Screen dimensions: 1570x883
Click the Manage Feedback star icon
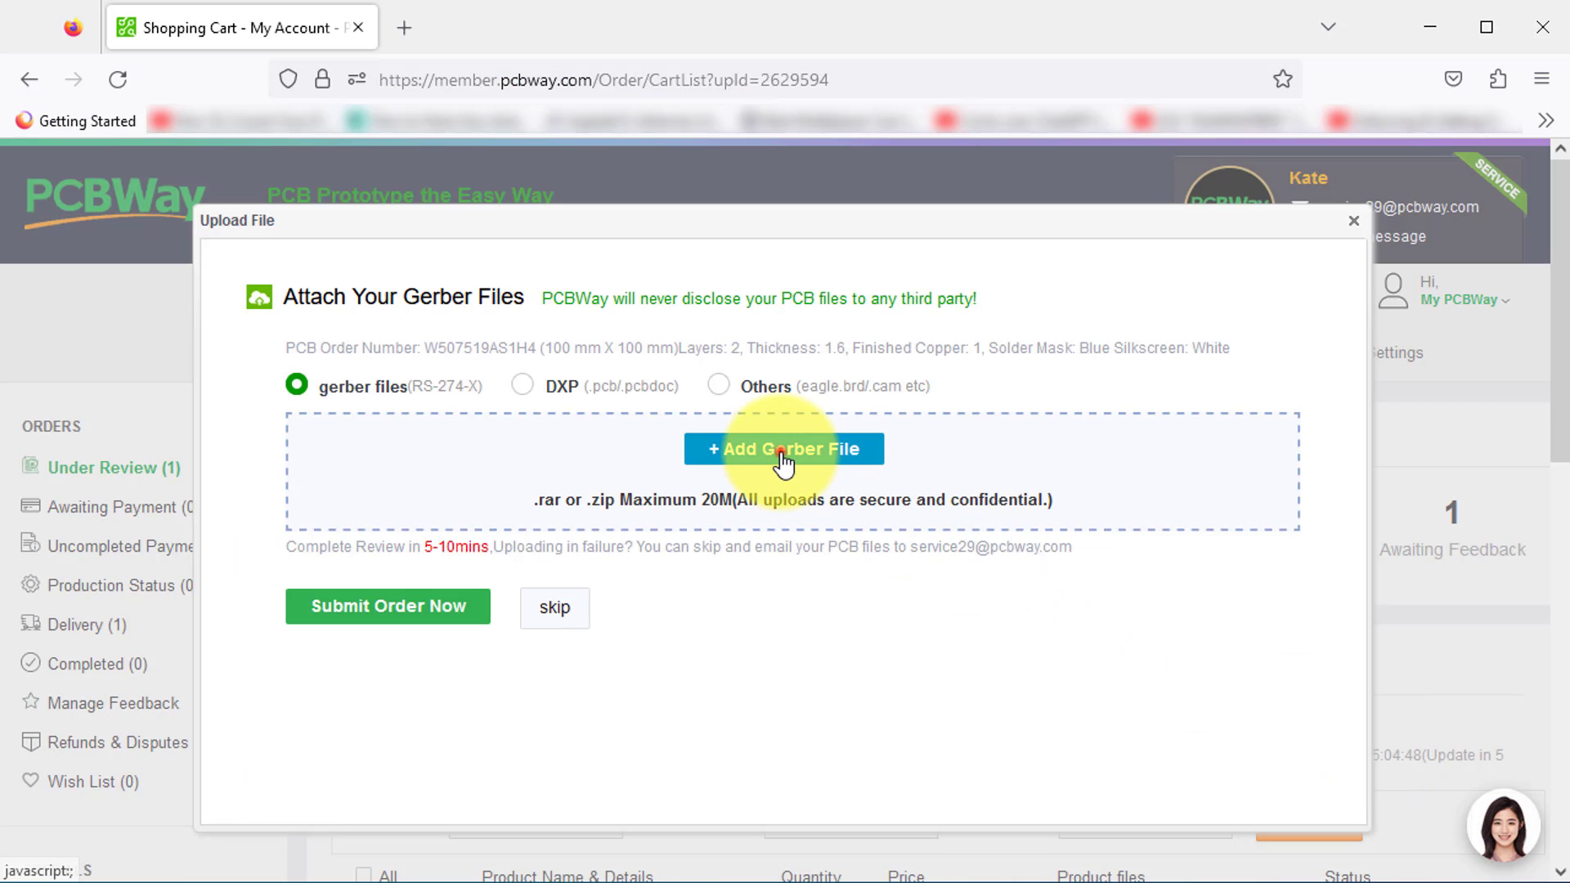pos(30,701)
